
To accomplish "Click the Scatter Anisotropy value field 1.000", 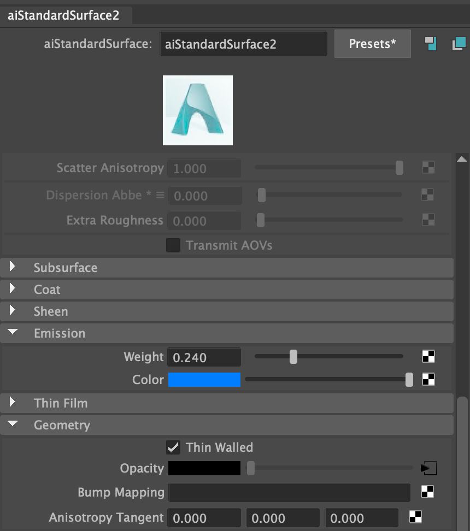I will tap(204, 168).
